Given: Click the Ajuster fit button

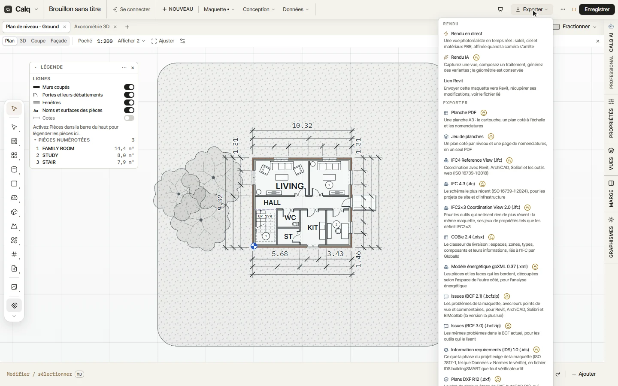Looking at the screenshot, I should [x=163, y=41].
